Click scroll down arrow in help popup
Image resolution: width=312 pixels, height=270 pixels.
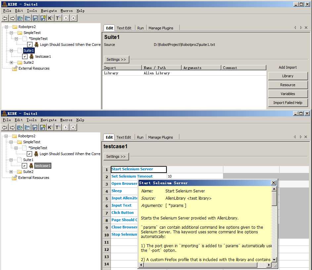274,259
